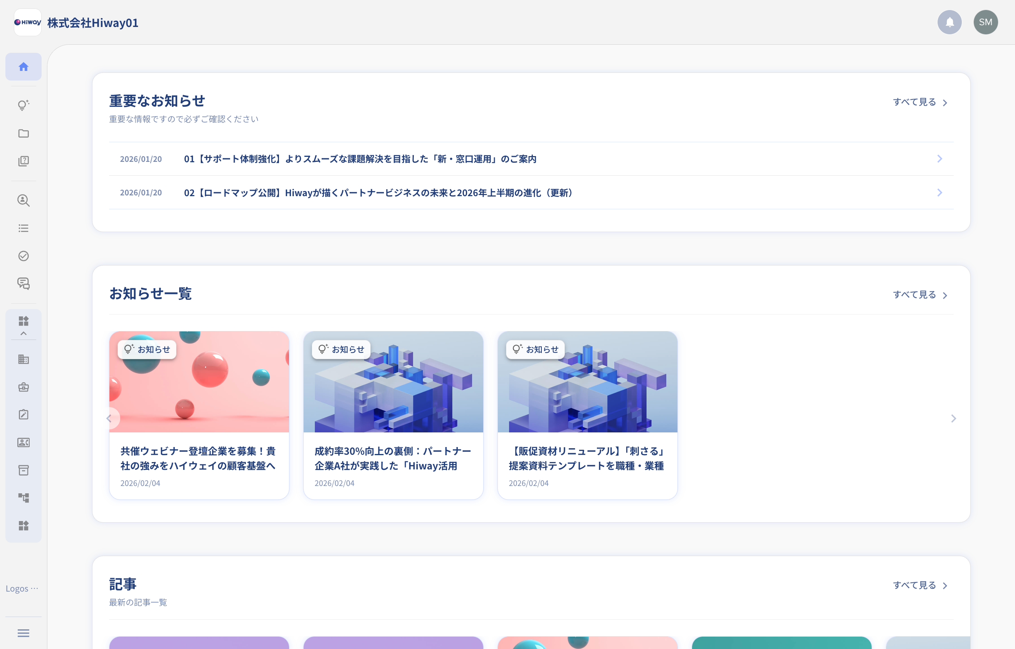1015x649 pixels.
Task: Open the Logos ellipsis menu in the sidebar
Action: [22, 588]
